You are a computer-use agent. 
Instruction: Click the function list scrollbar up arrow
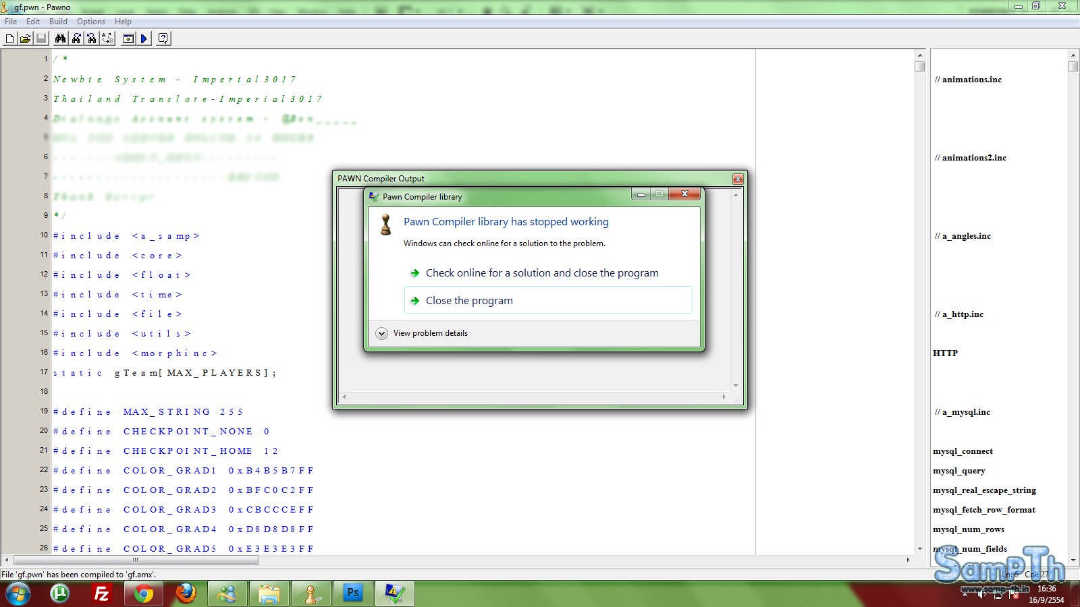pos(1073,55)
